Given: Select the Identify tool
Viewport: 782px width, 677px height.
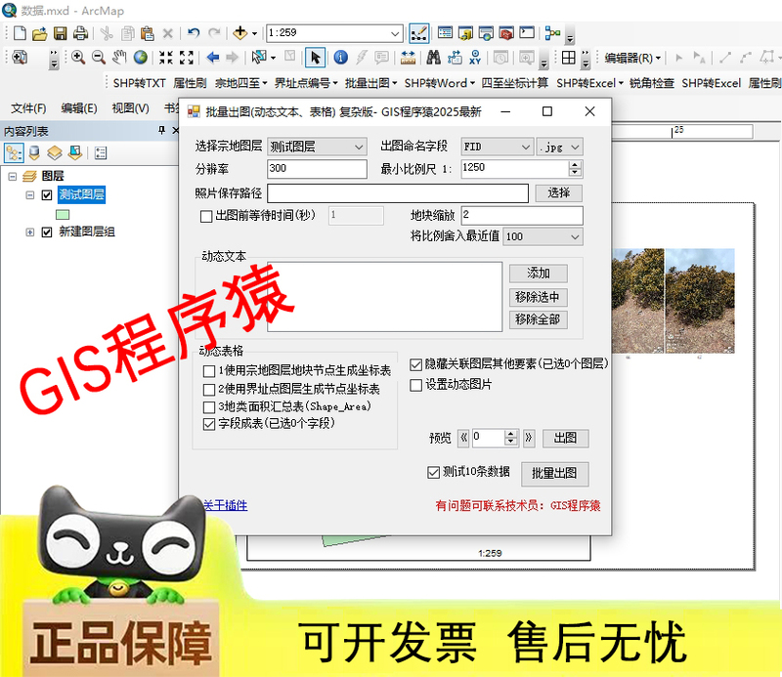Looking at the screenshot, I should point(340,58).
